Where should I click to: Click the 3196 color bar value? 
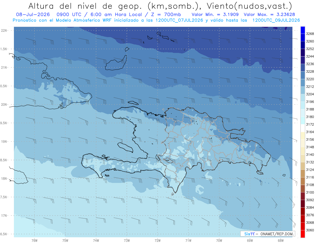coord(310,102)
